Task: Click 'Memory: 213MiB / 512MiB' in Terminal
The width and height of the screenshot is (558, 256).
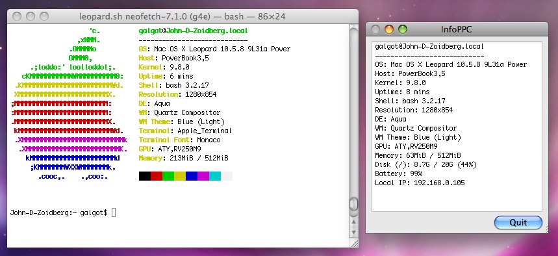Action: pos(184,158)
